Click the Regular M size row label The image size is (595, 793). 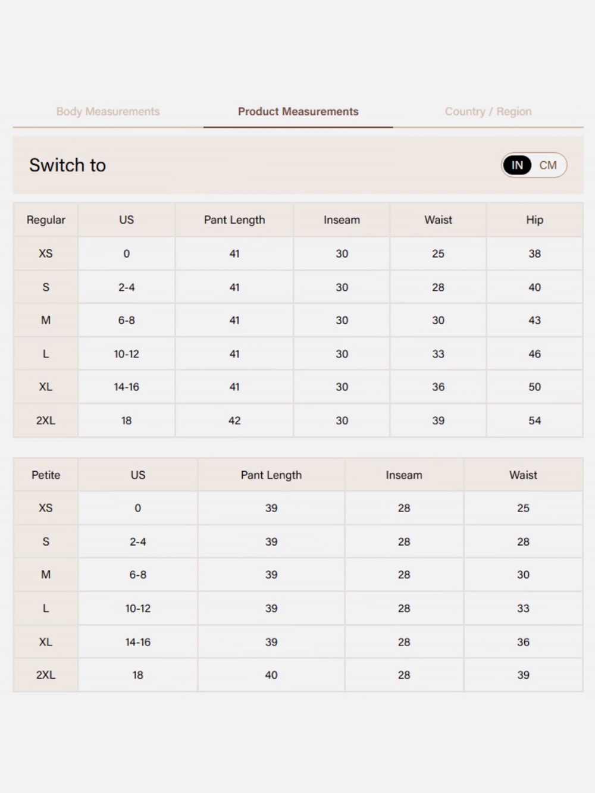point(46,320)
